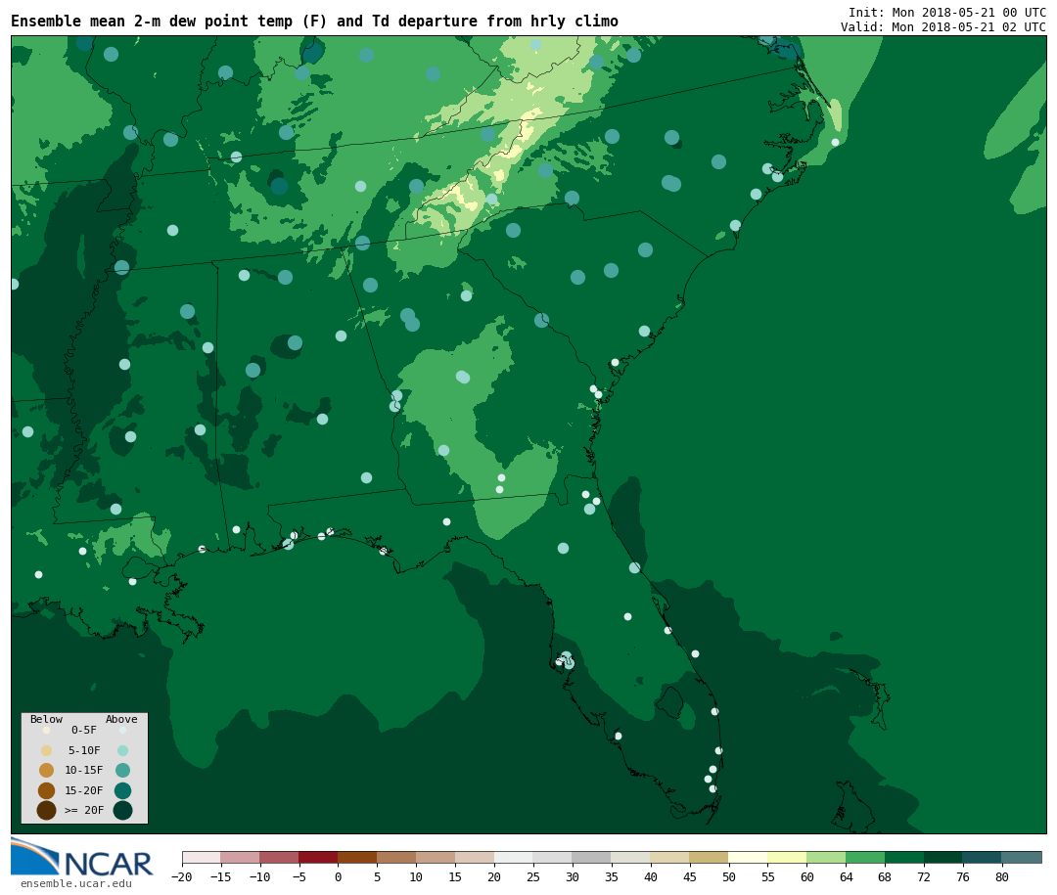Click the pale yellow 5-10F Below legend circle
This screenshot has width=1057, height=895.
[47, 751]
